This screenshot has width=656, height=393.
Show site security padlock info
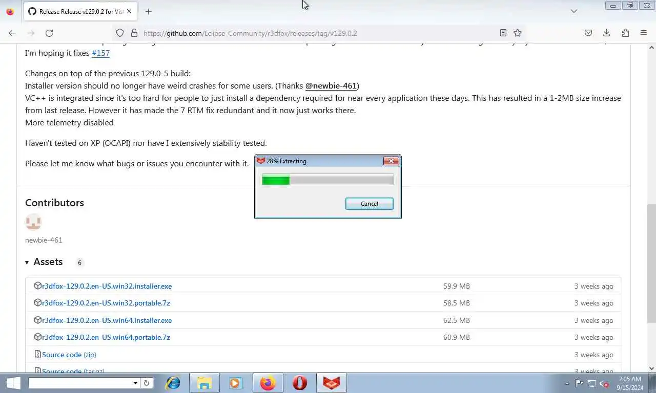click(x=134, y=33)
